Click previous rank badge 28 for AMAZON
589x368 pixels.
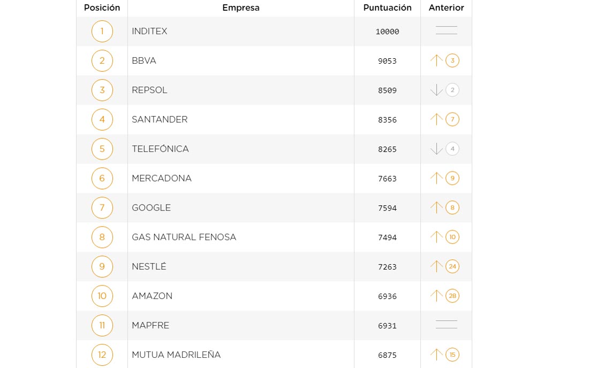(x=452, y=296)
